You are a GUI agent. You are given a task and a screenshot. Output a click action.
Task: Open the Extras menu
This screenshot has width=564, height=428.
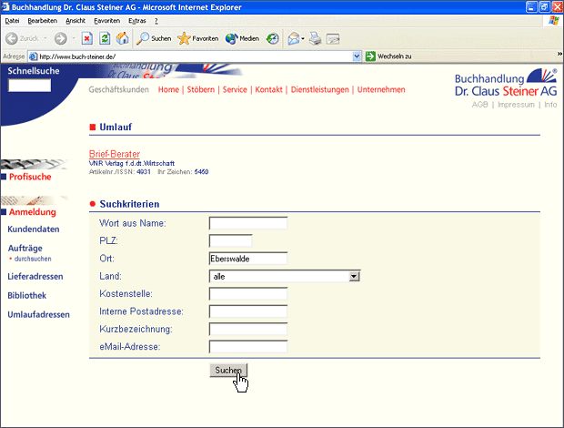click(x=137, y=21)
